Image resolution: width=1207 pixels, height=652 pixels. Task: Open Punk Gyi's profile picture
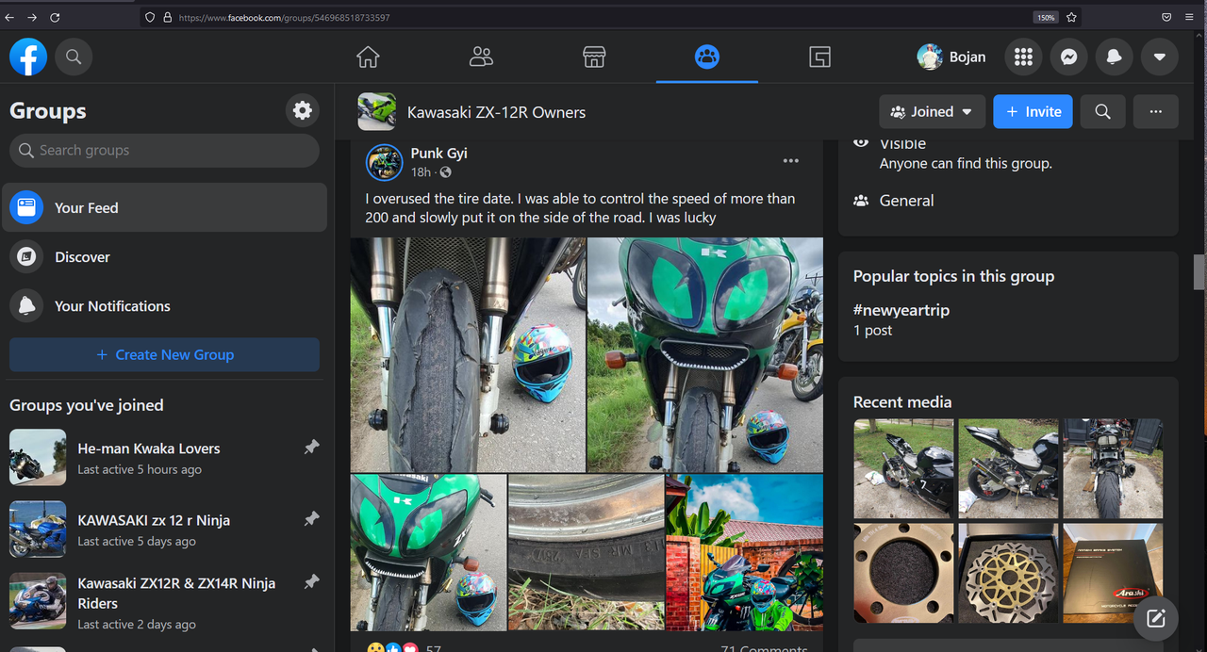(385, 163)
